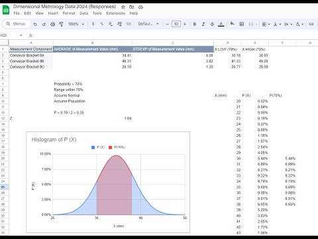The image size is (318, 239).
Task: Select the row 25 header
Action: coord(3,187)
